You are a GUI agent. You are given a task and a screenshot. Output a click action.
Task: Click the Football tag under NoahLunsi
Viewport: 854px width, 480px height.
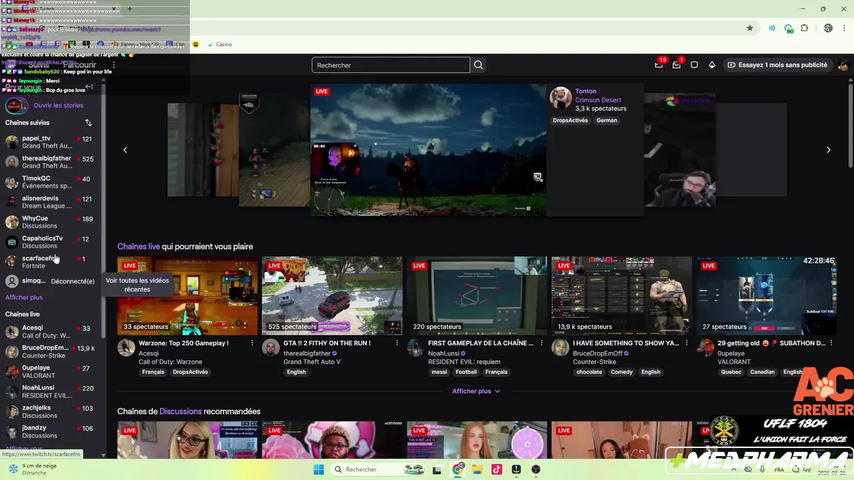click(x=466, y=372)
